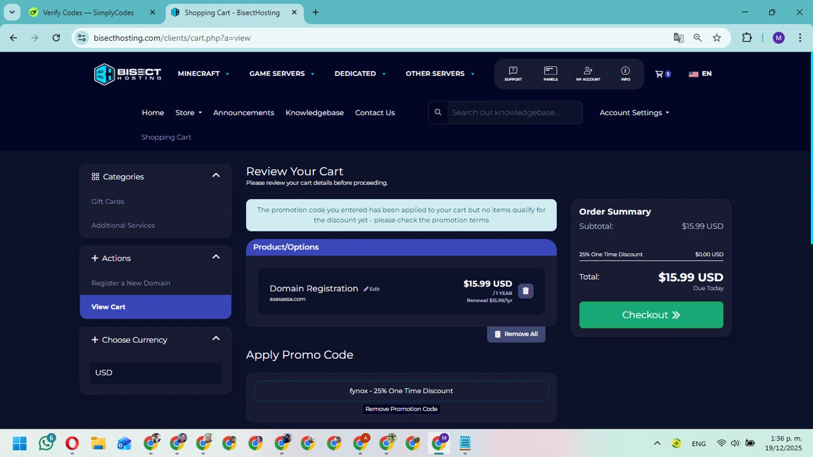813x457 pixels.
Task: Open My Account icon in header
Action: click(588, 74)
